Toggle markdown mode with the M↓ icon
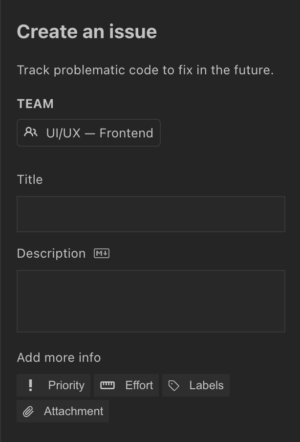Viewport: 300px width, 442px height. pyautogui.click(x=101, y=253)
